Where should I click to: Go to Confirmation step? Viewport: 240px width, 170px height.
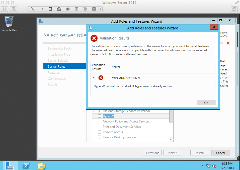click(57, 78)
